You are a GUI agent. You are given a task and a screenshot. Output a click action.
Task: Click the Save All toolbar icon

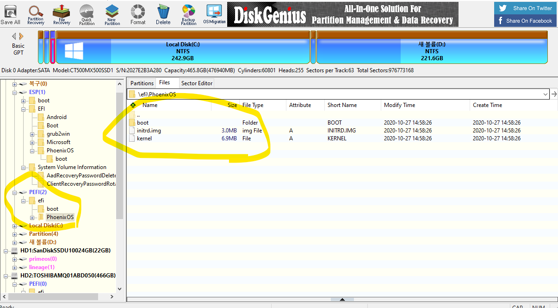pos(10,14)
